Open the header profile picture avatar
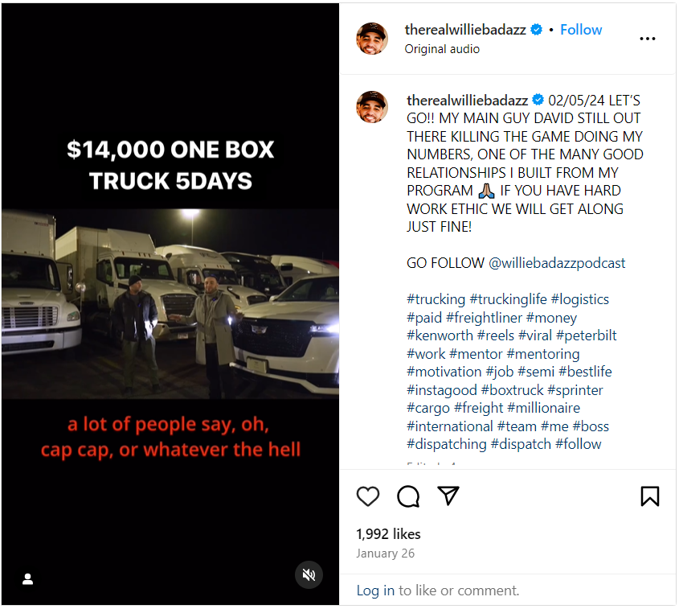 point(372,39)
